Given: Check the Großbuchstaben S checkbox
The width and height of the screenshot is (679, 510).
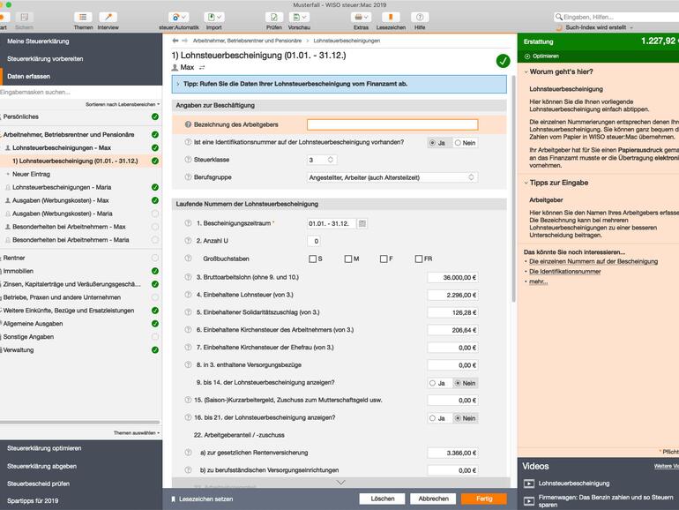Looking at the screenshot, I should [313, 259].
